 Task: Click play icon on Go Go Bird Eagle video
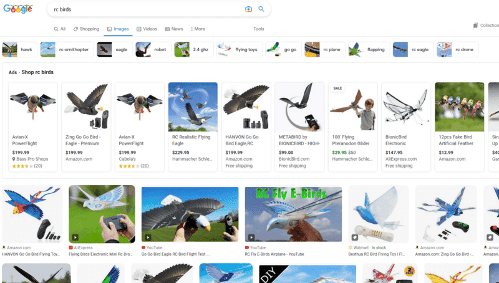[148, 237]
